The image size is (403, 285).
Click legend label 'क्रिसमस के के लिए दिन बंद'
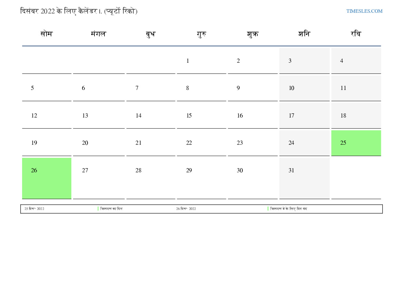pos(289,209)
